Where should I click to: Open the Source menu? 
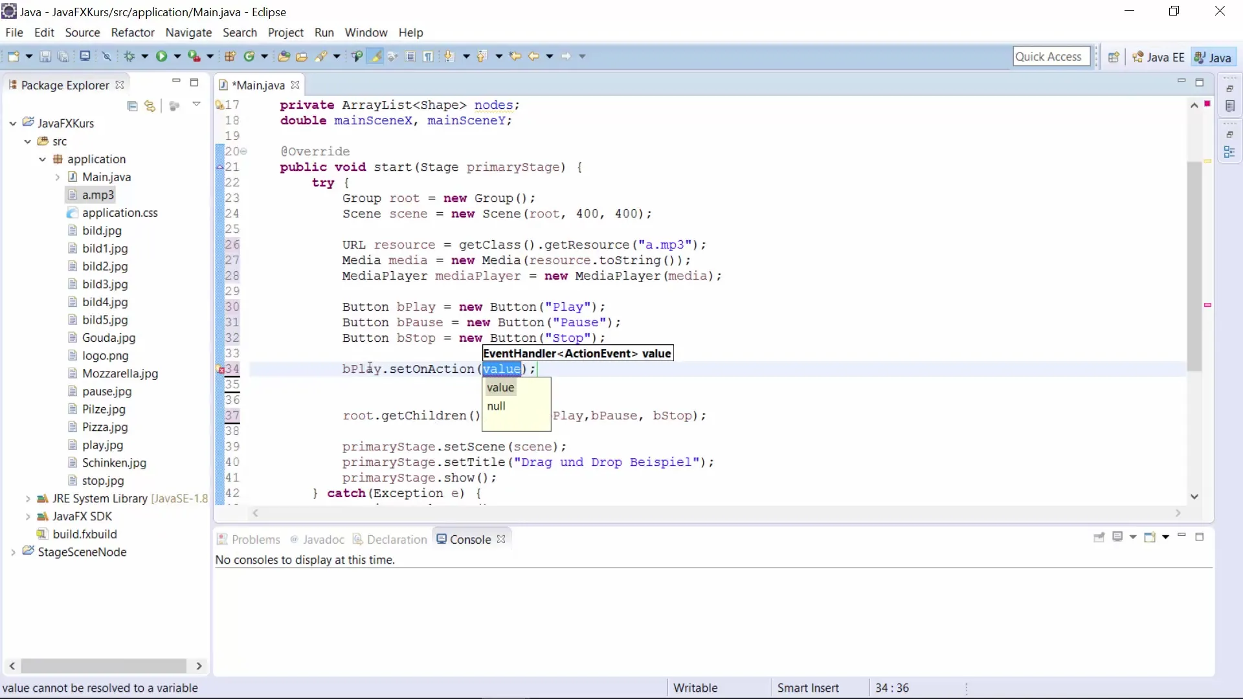click(x=82, y=32)
